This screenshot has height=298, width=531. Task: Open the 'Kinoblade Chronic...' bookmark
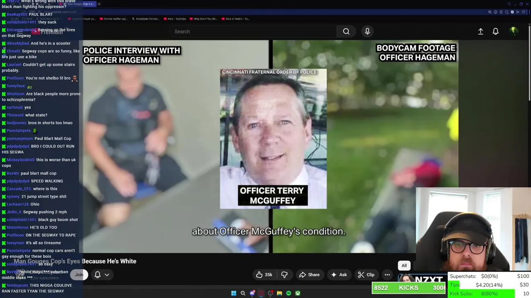[145, 19]
